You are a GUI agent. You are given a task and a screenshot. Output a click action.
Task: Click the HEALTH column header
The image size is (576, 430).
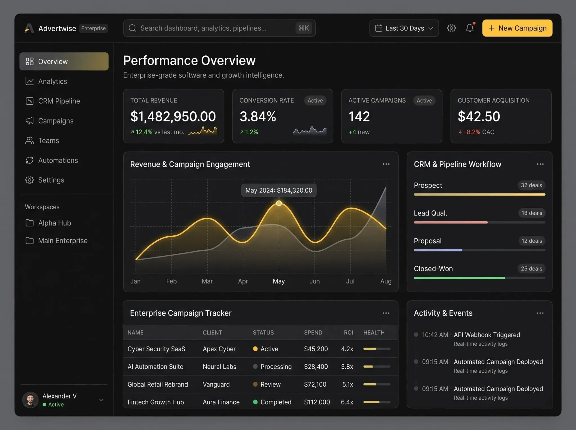pyautogui.click(x=374, y=333)
